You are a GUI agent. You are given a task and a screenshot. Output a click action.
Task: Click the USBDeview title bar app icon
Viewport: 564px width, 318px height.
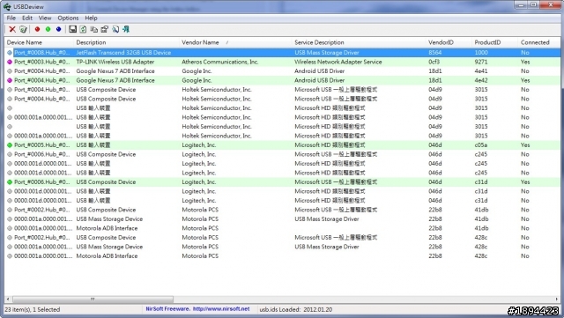[x=7, y=6]
